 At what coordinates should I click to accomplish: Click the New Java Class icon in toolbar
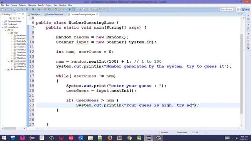[49, 9]
